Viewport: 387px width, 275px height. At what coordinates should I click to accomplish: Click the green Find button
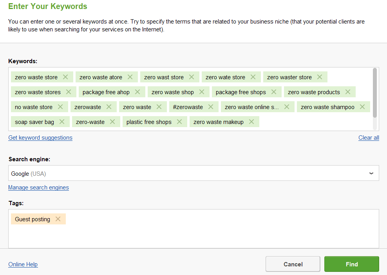tap(352, 264)
